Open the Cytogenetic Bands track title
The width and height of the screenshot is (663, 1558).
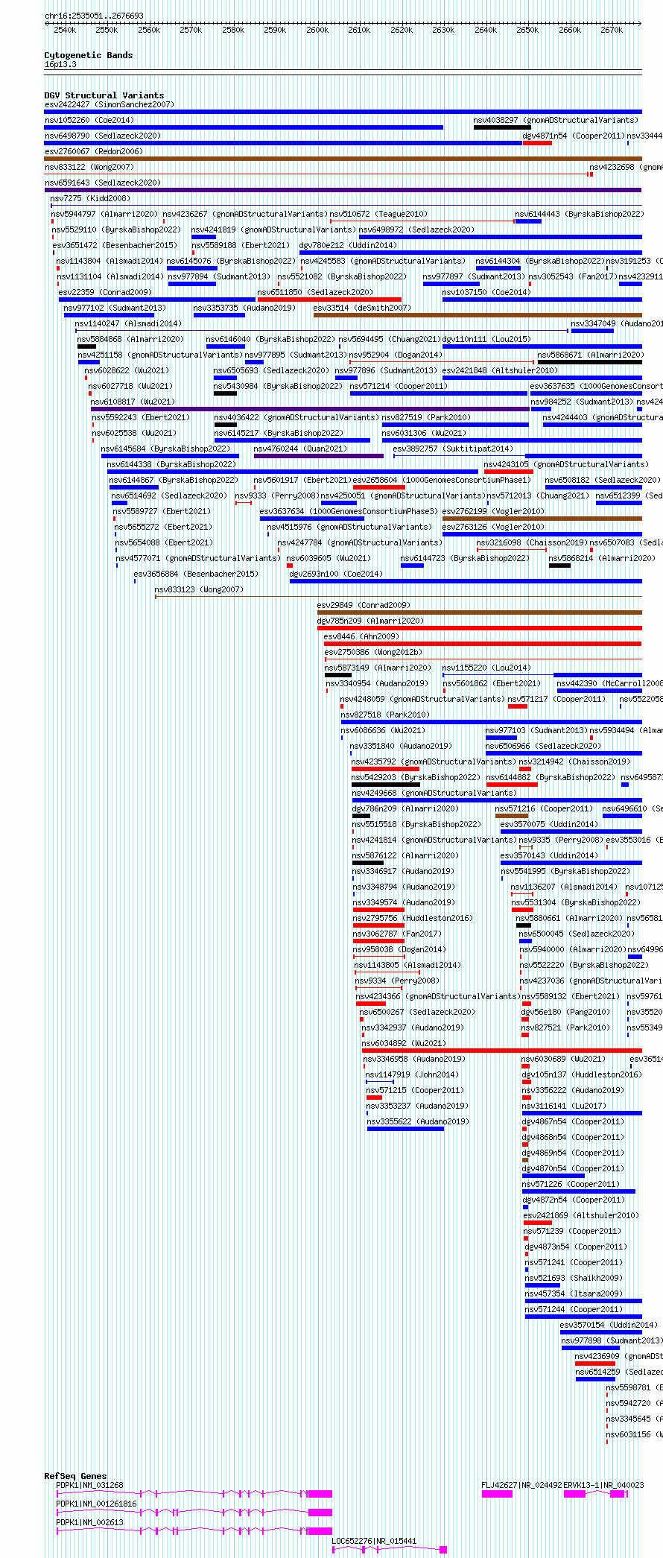tap(89, 55)
